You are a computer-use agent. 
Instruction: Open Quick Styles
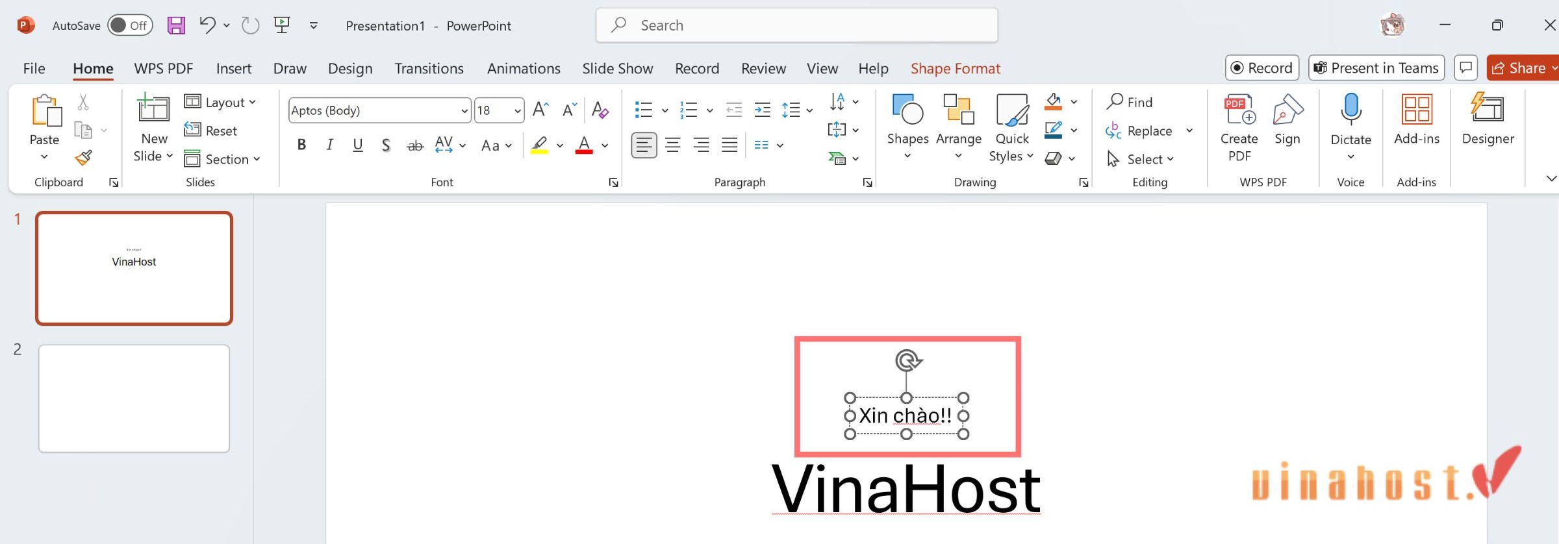tap(1011, 129)
